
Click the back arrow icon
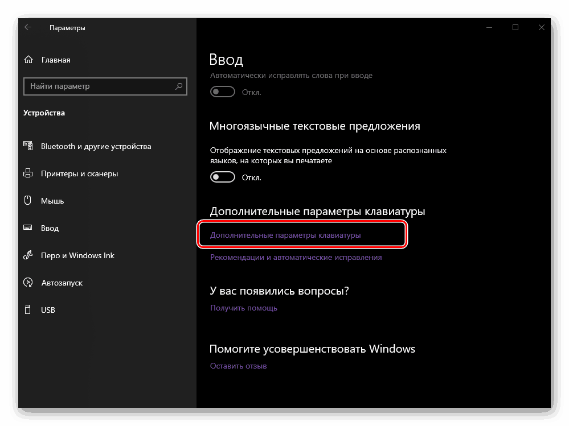28,27
